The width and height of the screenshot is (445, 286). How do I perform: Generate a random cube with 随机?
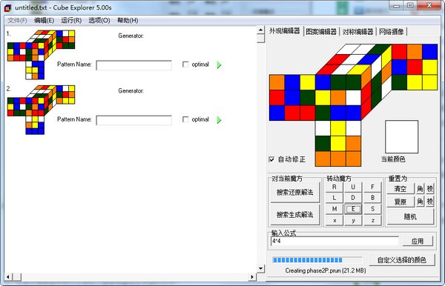[x=410, y=217]
